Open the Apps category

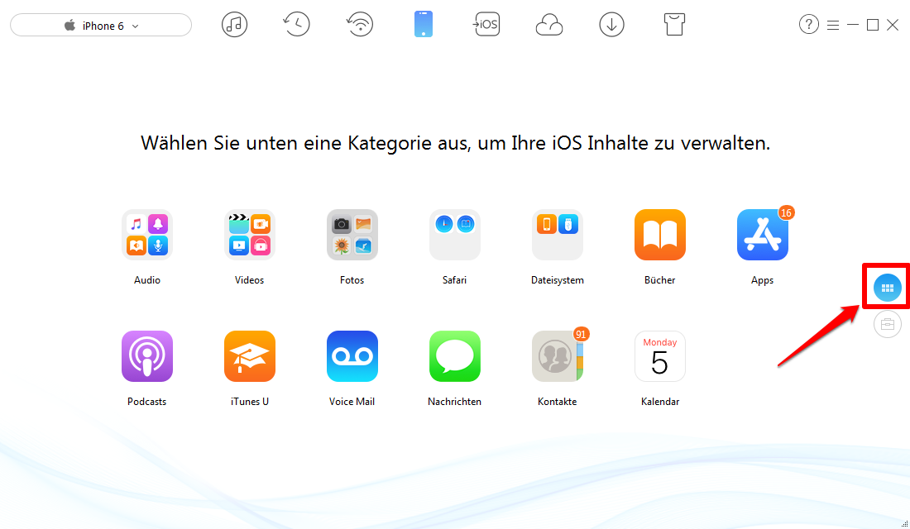tap(763, 235)
